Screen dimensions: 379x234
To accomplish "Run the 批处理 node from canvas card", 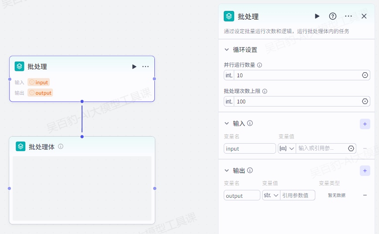I will pyautogui.click(x=134, y=66).
